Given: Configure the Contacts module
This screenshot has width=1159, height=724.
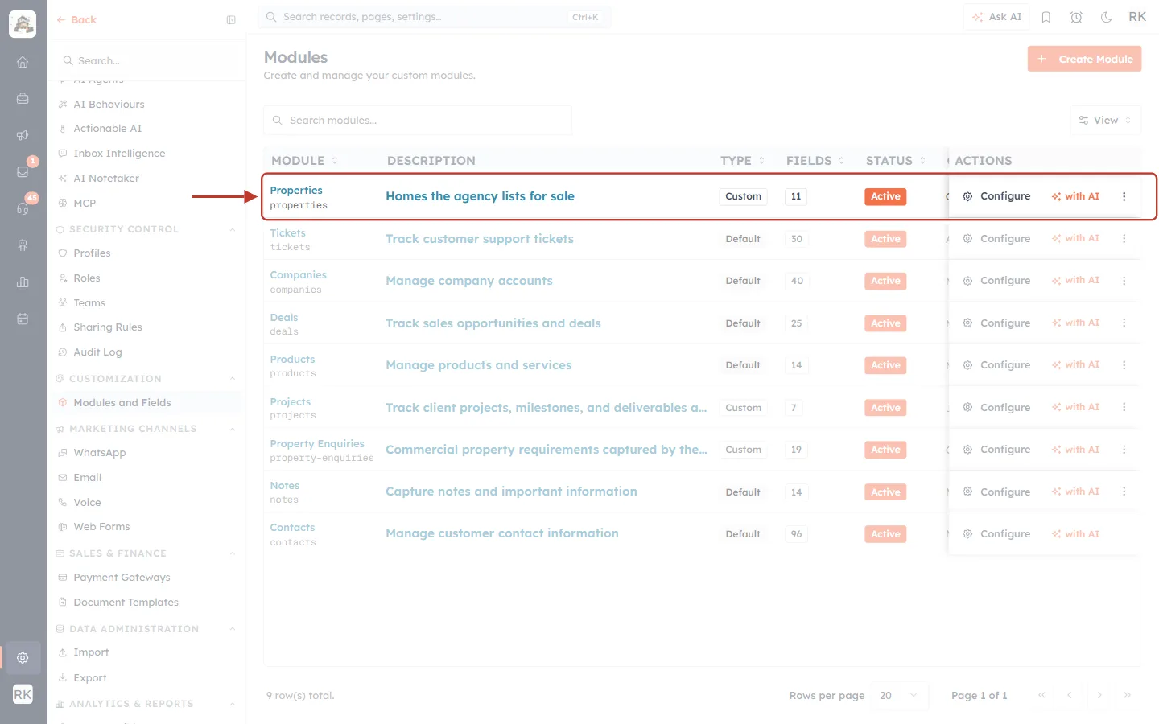Looking at the screenshot, I should point(997,534).
